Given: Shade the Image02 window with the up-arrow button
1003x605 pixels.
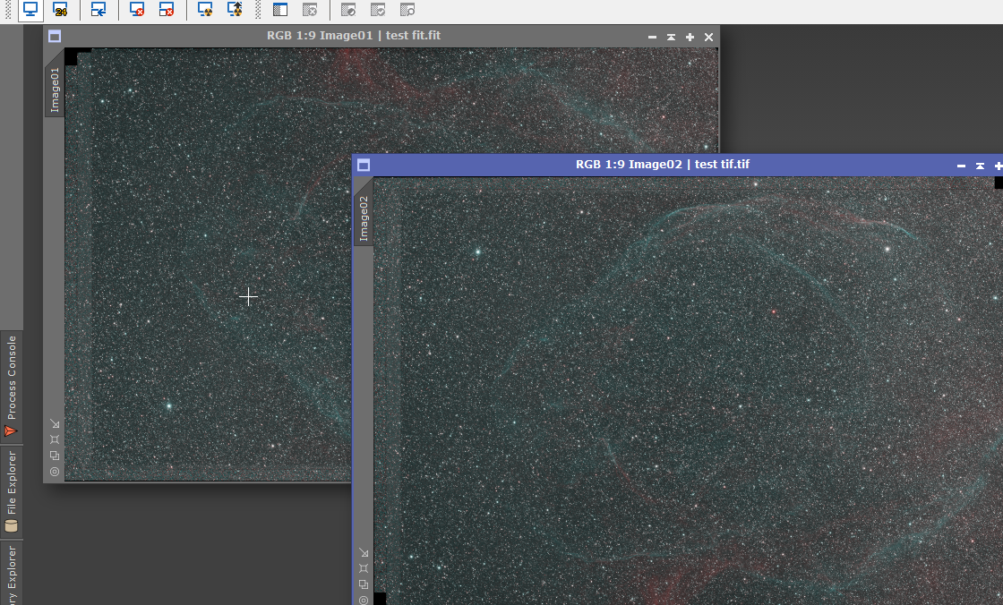Looking at the screenshot, I should [980, 166].
